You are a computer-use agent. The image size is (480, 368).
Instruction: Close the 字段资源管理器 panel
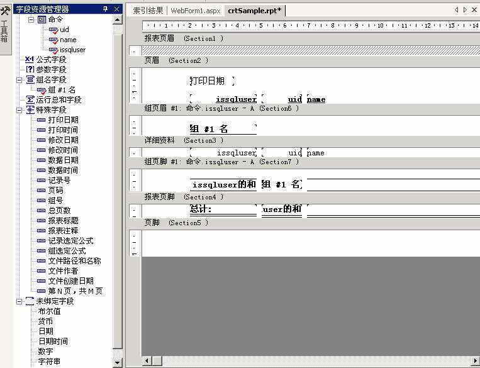pos(116,9)
